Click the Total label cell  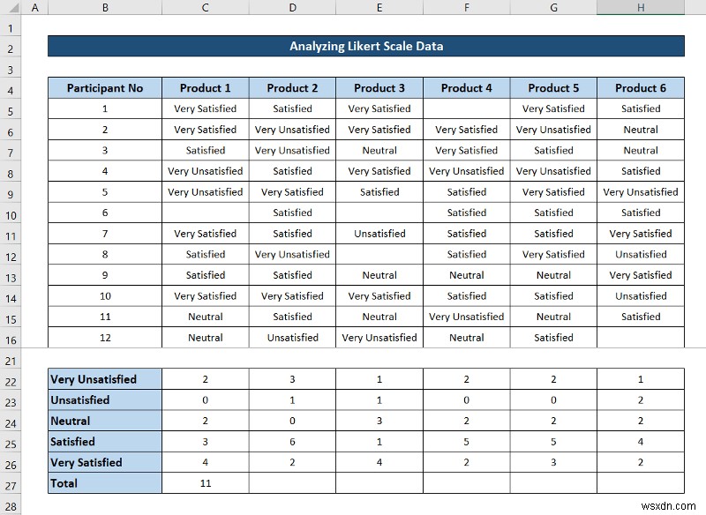[x=105, y=483]
